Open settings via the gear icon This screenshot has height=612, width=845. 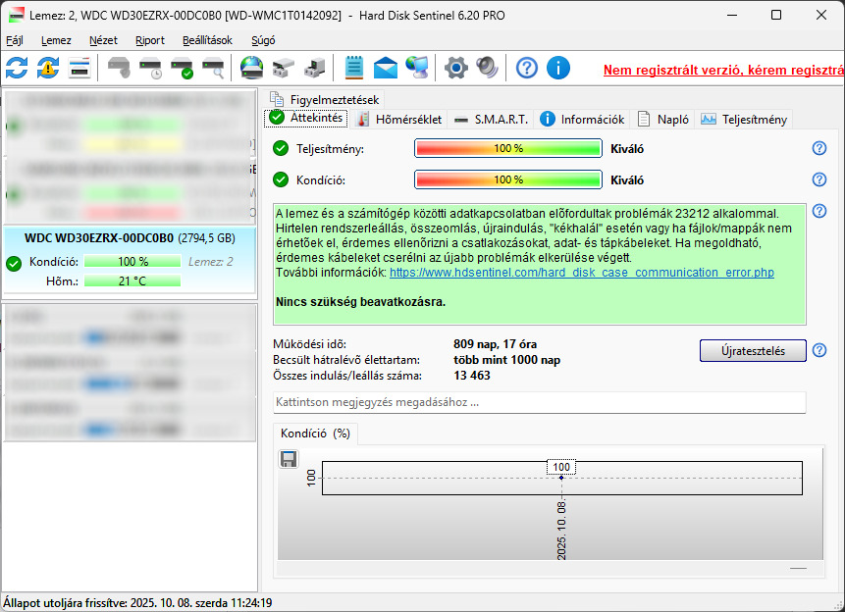coord(456,69)
